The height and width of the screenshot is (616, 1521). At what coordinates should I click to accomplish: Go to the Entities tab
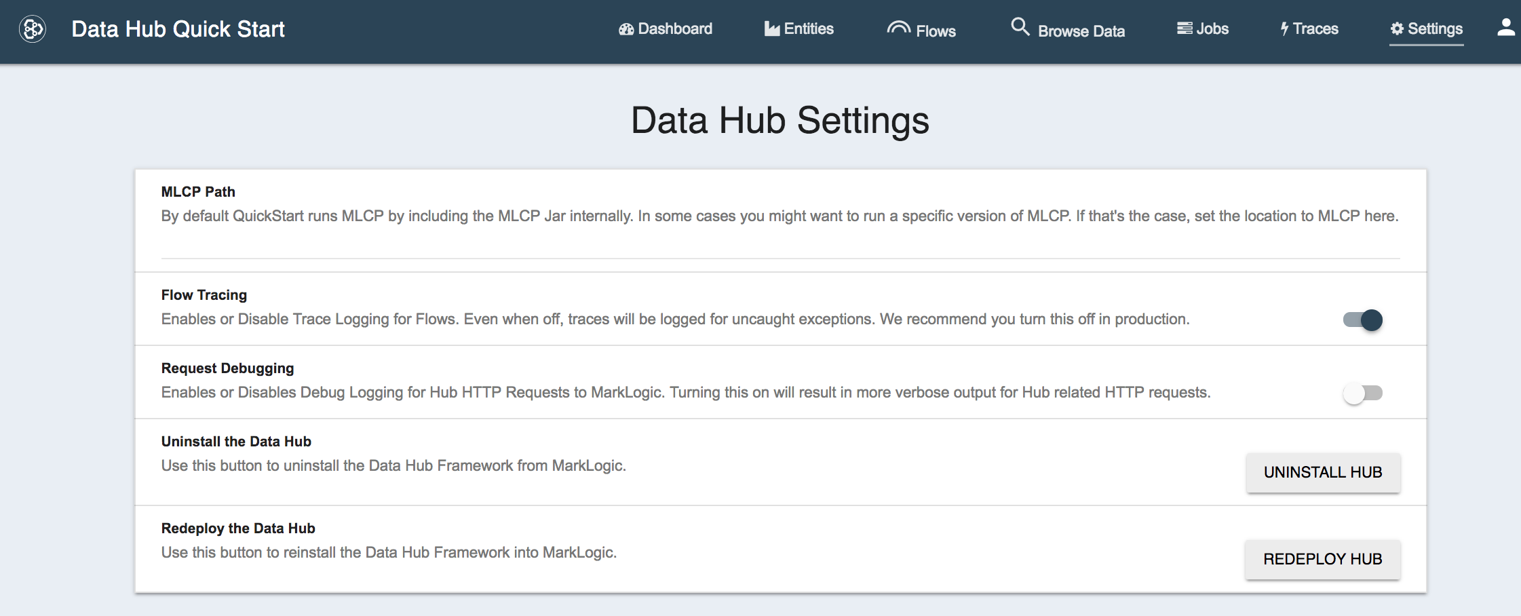[x=799, y=28]
